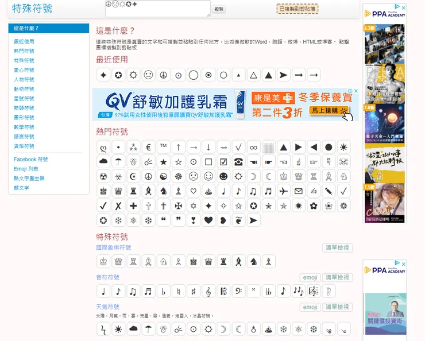Viewport: 425px width, 341px height.
Task: Go to 箭頭符號 in sidebar
Action: point(24,108)
